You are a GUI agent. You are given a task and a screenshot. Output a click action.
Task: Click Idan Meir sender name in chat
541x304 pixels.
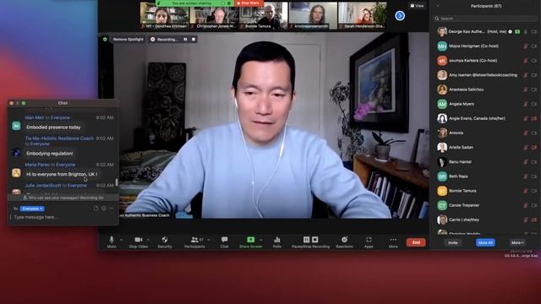35,117
